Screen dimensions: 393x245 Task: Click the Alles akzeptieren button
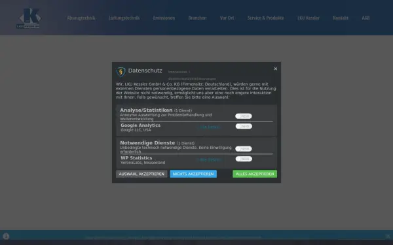(x=255, y=174)
